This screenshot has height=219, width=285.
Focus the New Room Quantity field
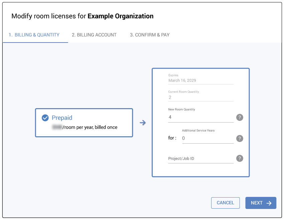click(200, 118)
